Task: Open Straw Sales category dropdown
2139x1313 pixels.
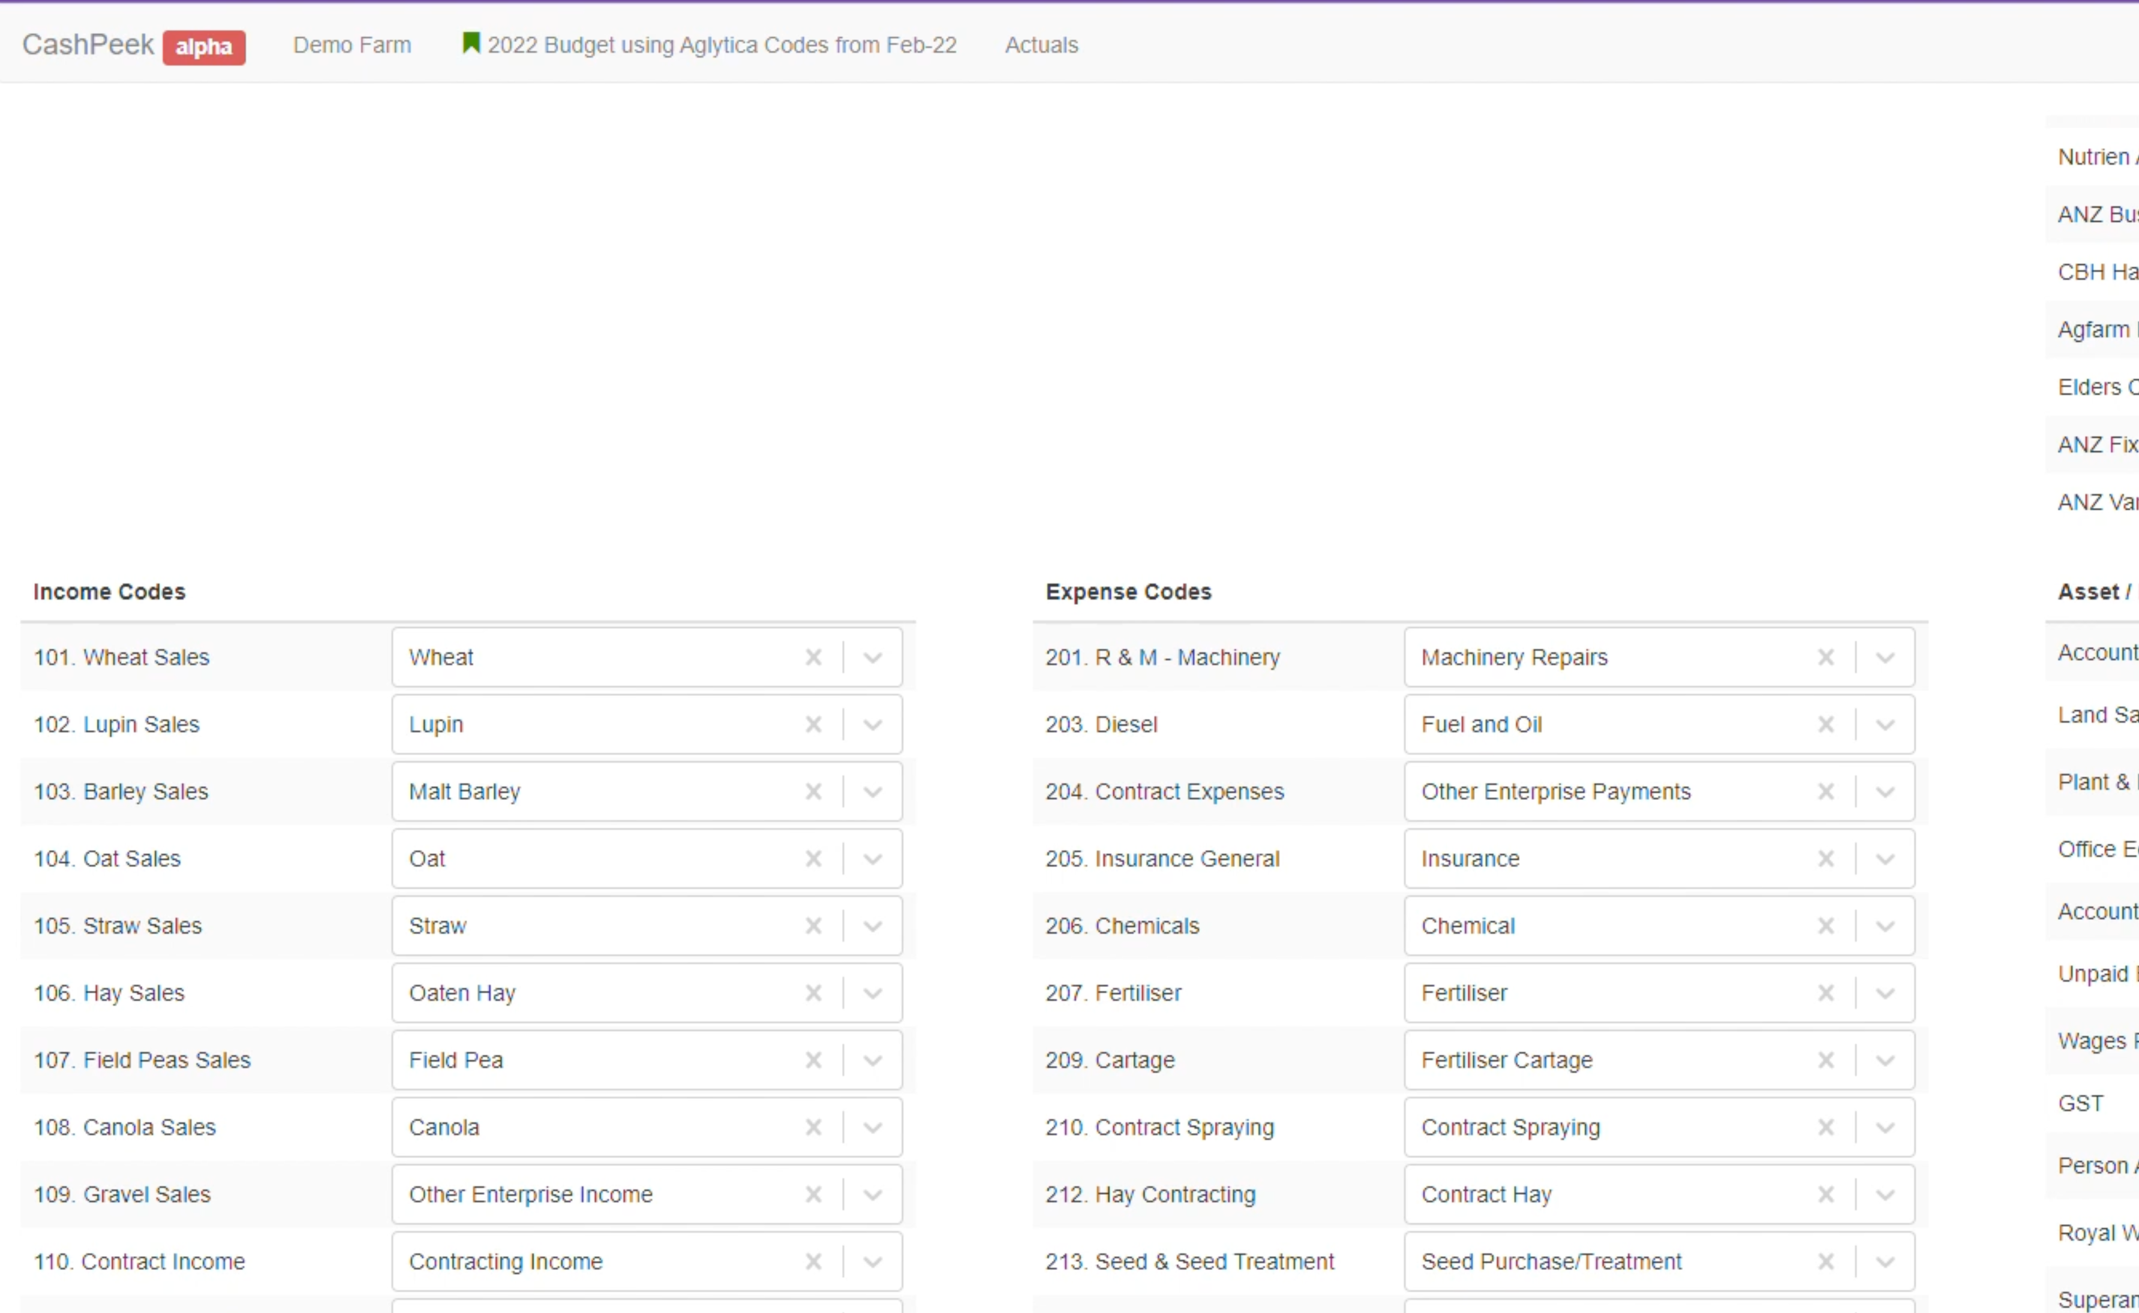Action: click(872, 926)
